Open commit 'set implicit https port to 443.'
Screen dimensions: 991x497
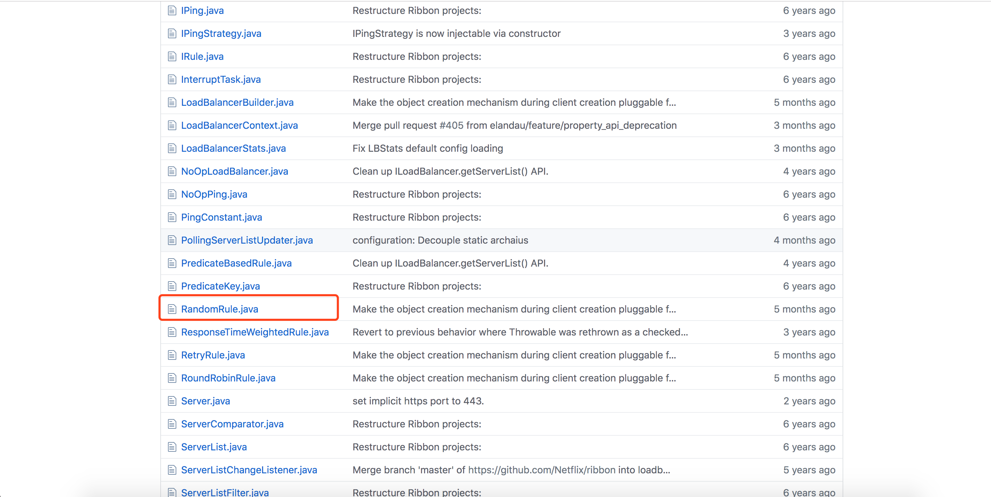[418, 401]
